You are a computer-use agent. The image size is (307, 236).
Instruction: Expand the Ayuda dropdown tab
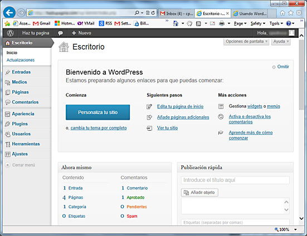pyautogui.click(x=281, y=41)
